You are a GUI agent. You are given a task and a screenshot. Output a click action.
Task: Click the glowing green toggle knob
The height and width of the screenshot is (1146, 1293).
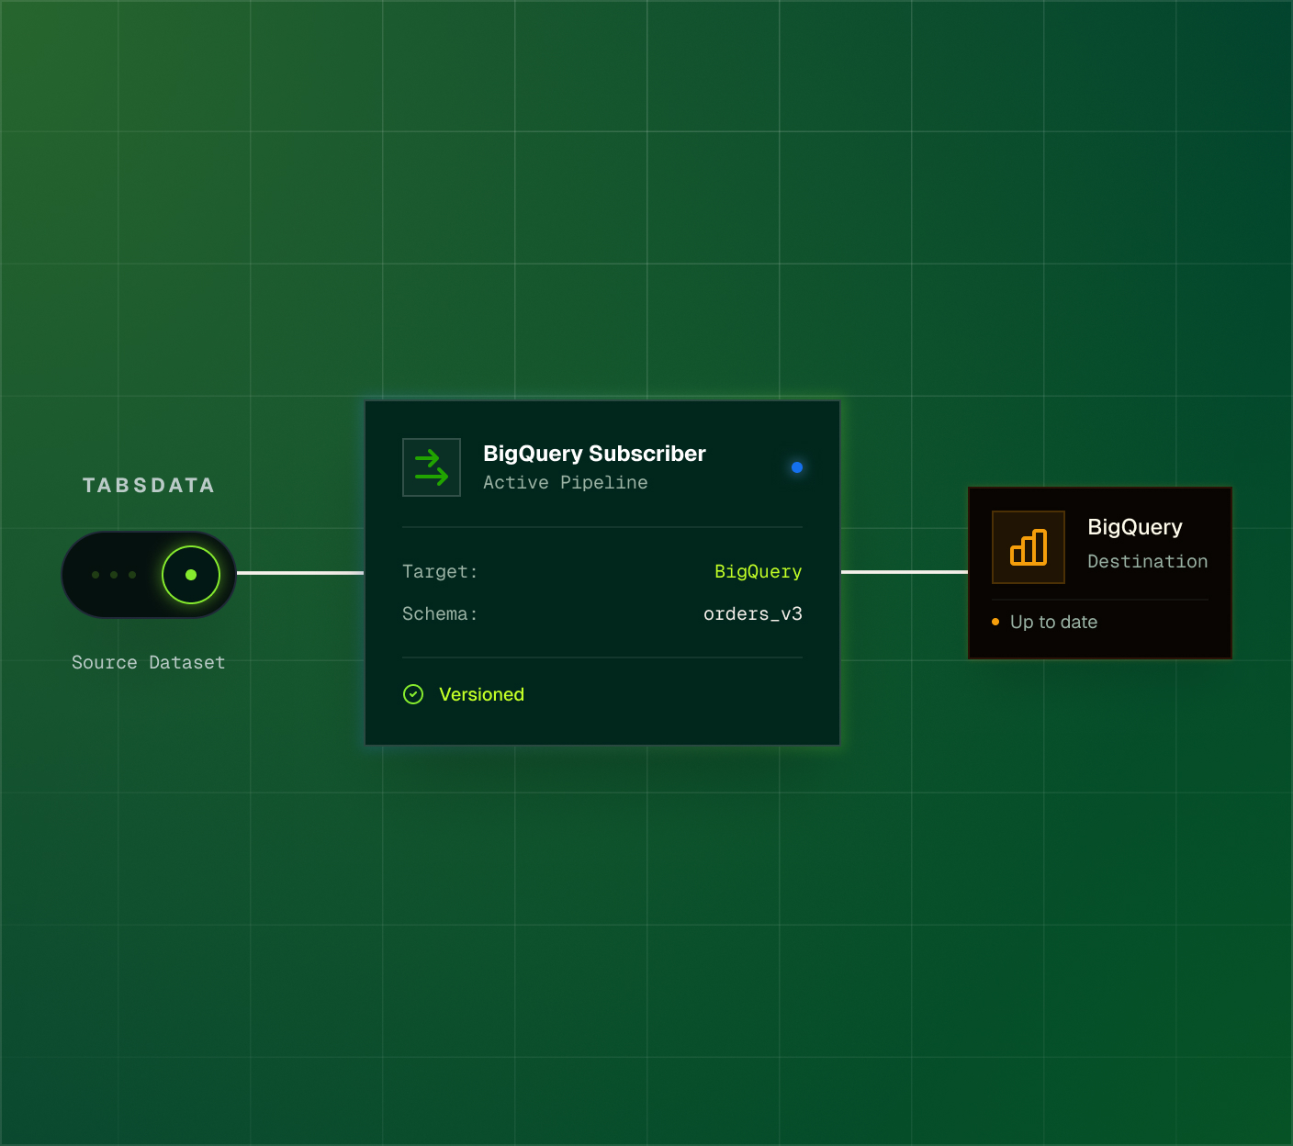(x=191, y=575)
